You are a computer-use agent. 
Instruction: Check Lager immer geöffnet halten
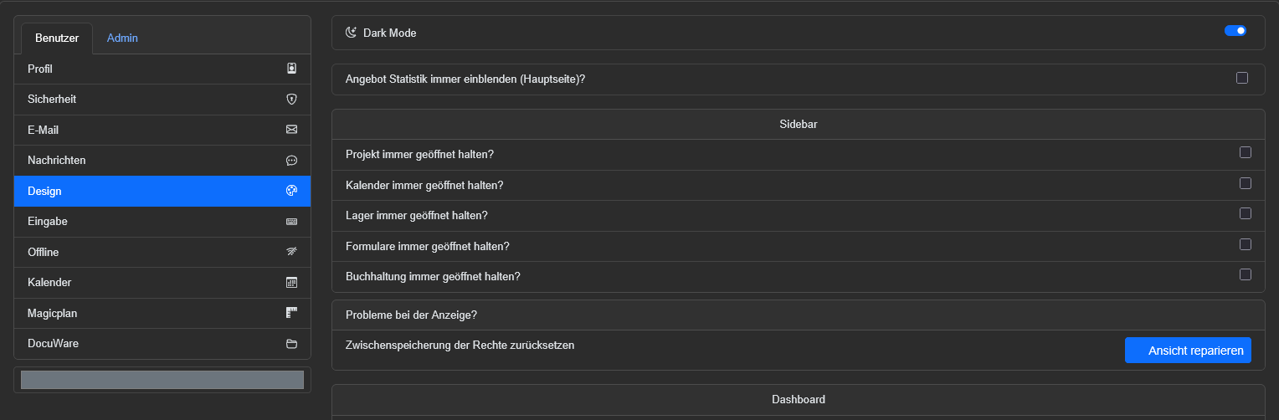[1246, 213]
